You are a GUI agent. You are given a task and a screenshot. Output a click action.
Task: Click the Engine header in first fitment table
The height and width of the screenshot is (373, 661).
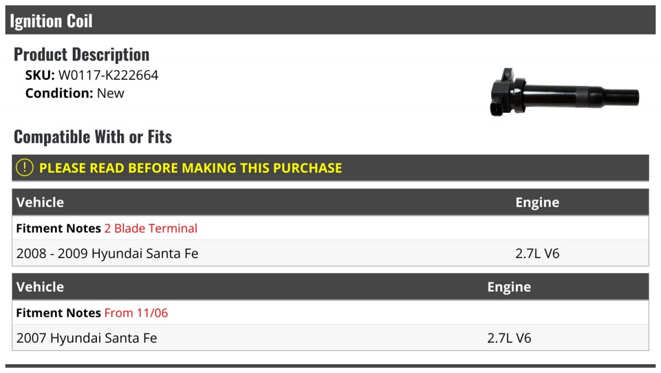pos(537,202)
